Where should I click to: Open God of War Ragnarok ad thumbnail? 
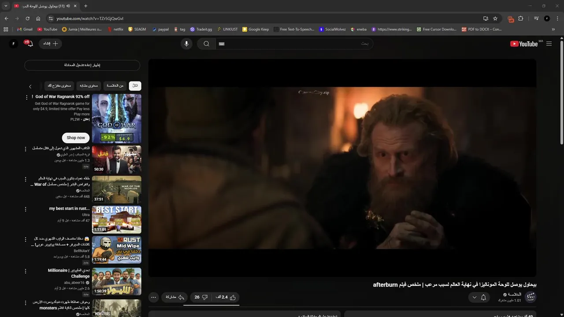coord(117,118)
